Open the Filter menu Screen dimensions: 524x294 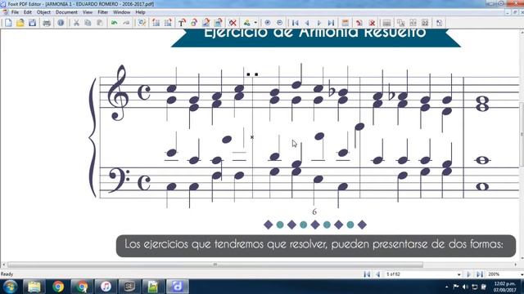pos(102,12)
